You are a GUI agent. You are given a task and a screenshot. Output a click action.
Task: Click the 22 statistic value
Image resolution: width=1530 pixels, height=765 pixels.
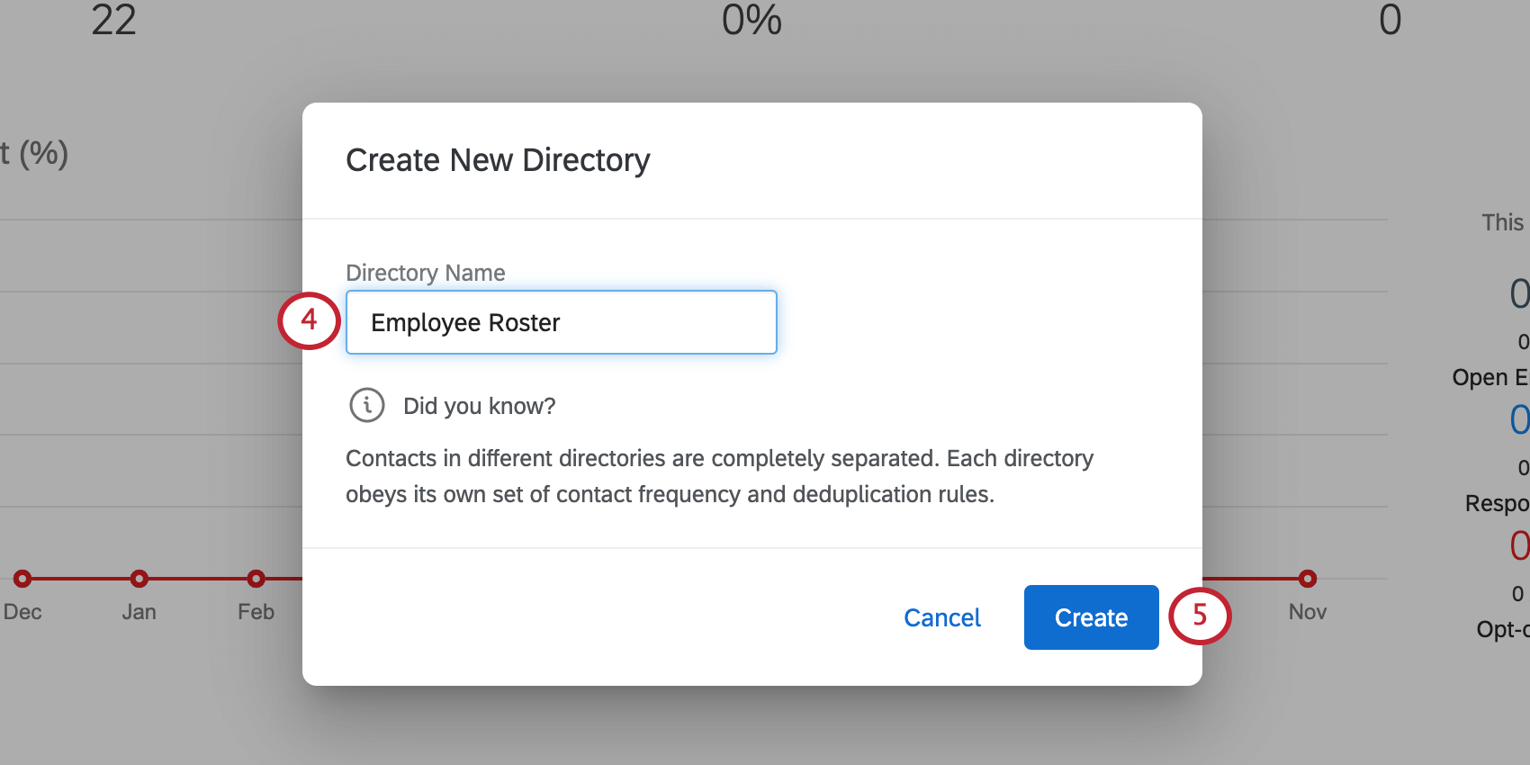coord(113,20)
